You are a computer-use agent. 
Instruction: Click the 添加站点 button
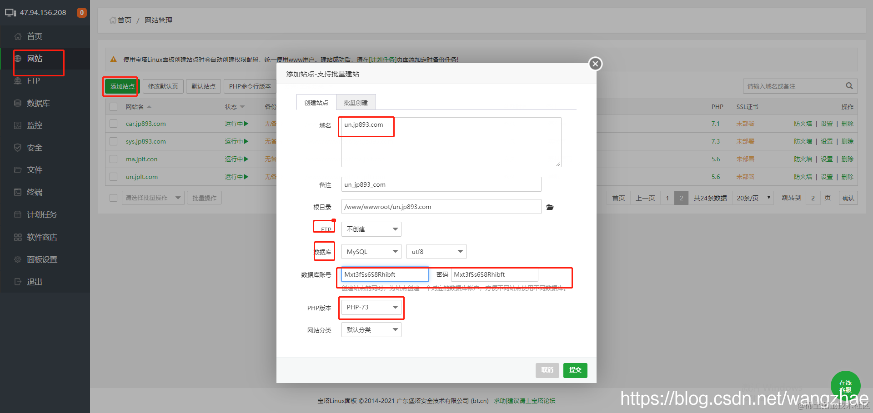point(122,86)
